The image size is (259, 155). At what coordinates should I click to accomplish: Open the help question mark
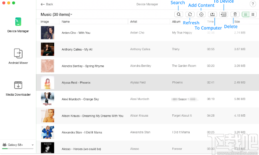tap(253, 4)
